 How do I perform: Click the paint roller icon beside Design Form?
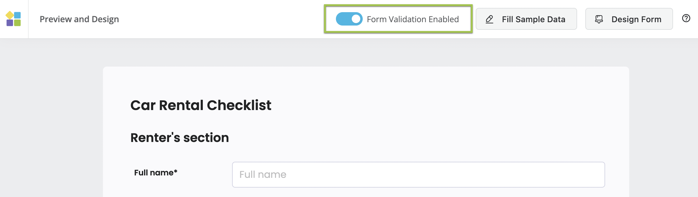(x=599, y=19)
